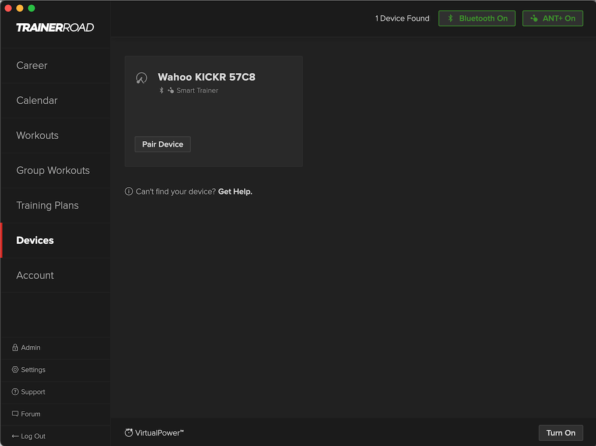Click the yellow minimize window button
The width and height of the screenshot is (596, 446).
(x=20, y=8)
